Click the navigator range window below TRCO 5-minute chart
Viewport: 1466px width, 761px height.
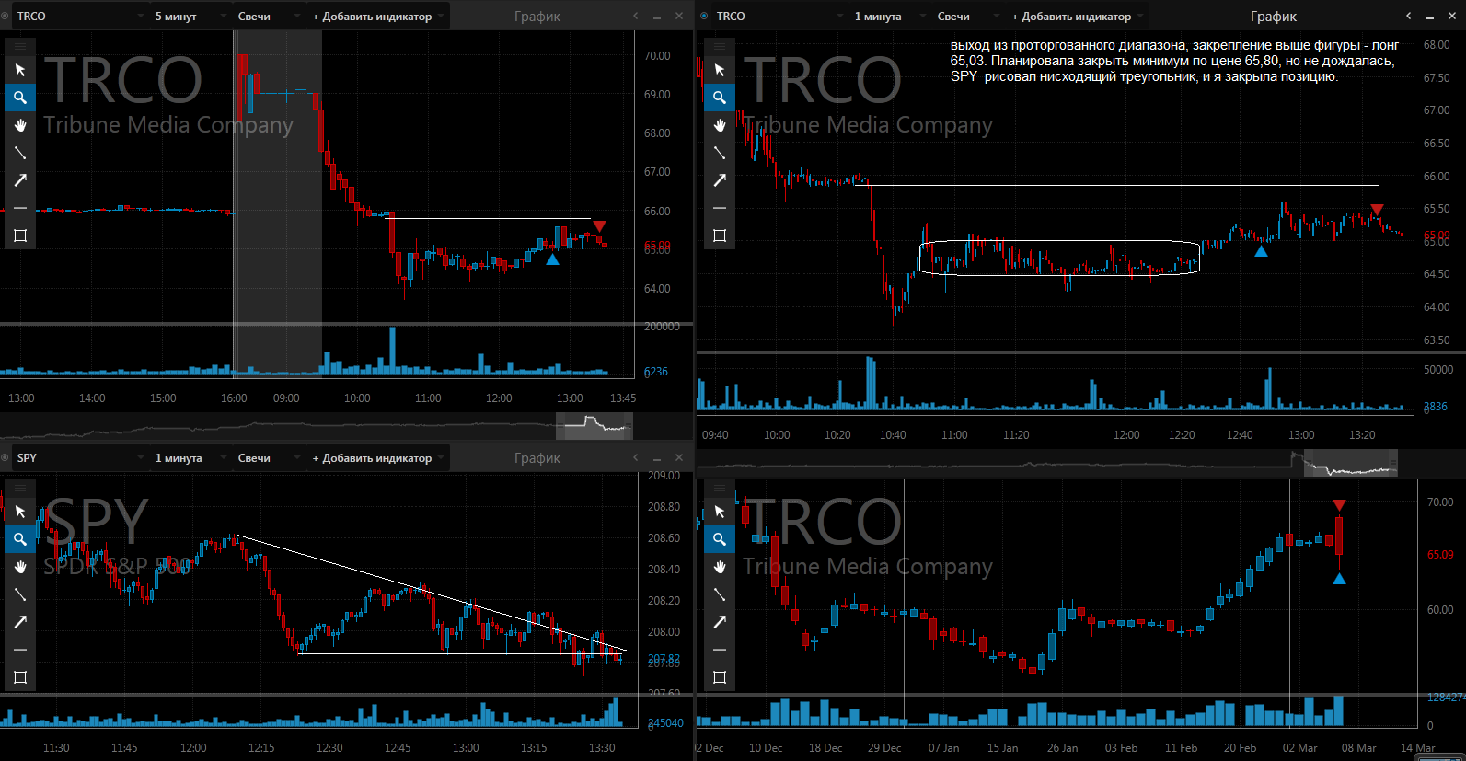(594, 426)
